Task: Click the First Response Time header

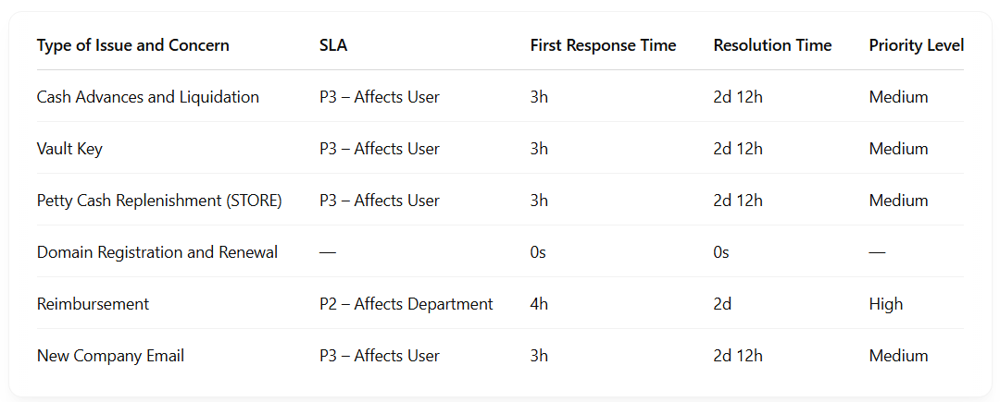Action: 603,45
